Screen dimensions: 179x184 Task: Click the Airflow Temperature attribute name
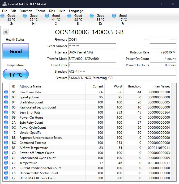(34, 148)
